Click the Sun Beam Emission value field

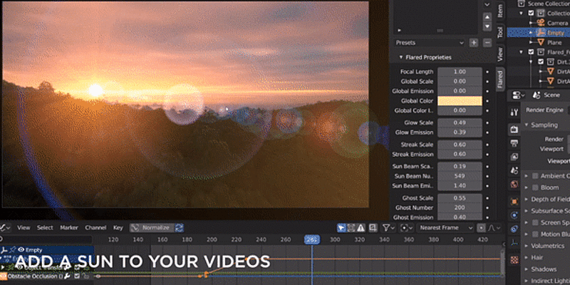pyautogui.click(x=460, y=186)
